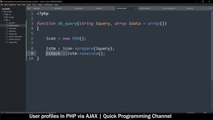Collapse the profile root folder

3,12
